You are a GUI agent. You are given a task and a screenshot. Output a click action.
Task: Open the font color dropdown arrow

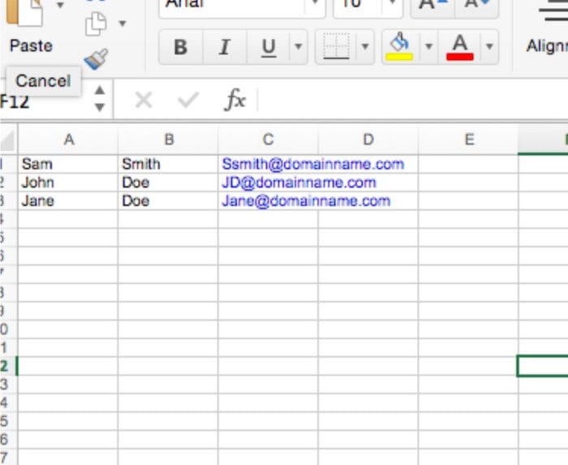pos(489,47)
